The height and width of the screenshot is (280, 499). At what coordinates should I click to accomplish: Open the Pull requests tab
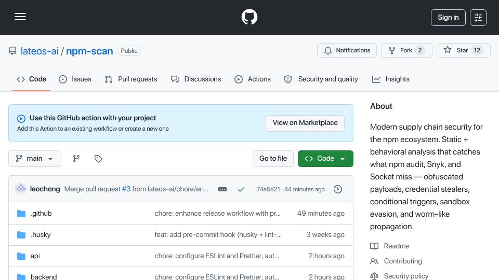point(131,79)
